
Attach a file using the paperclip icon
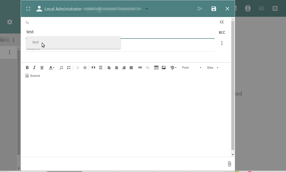pyautogui.click(x=230, y=164)
